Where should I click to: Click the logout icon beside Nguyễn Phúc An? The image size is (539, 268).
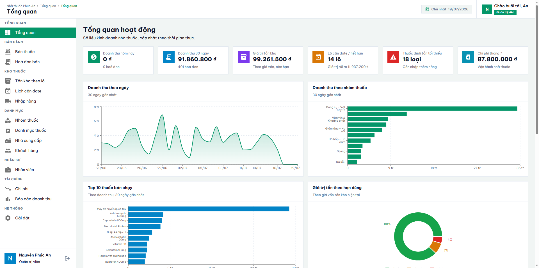coord(67,258)
